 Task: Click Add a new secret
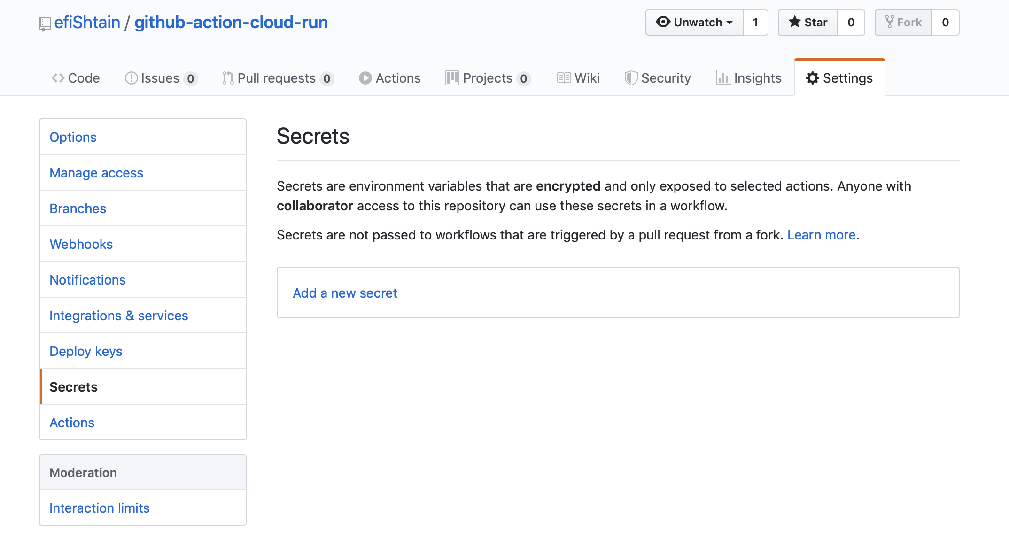tap(345, 293)
